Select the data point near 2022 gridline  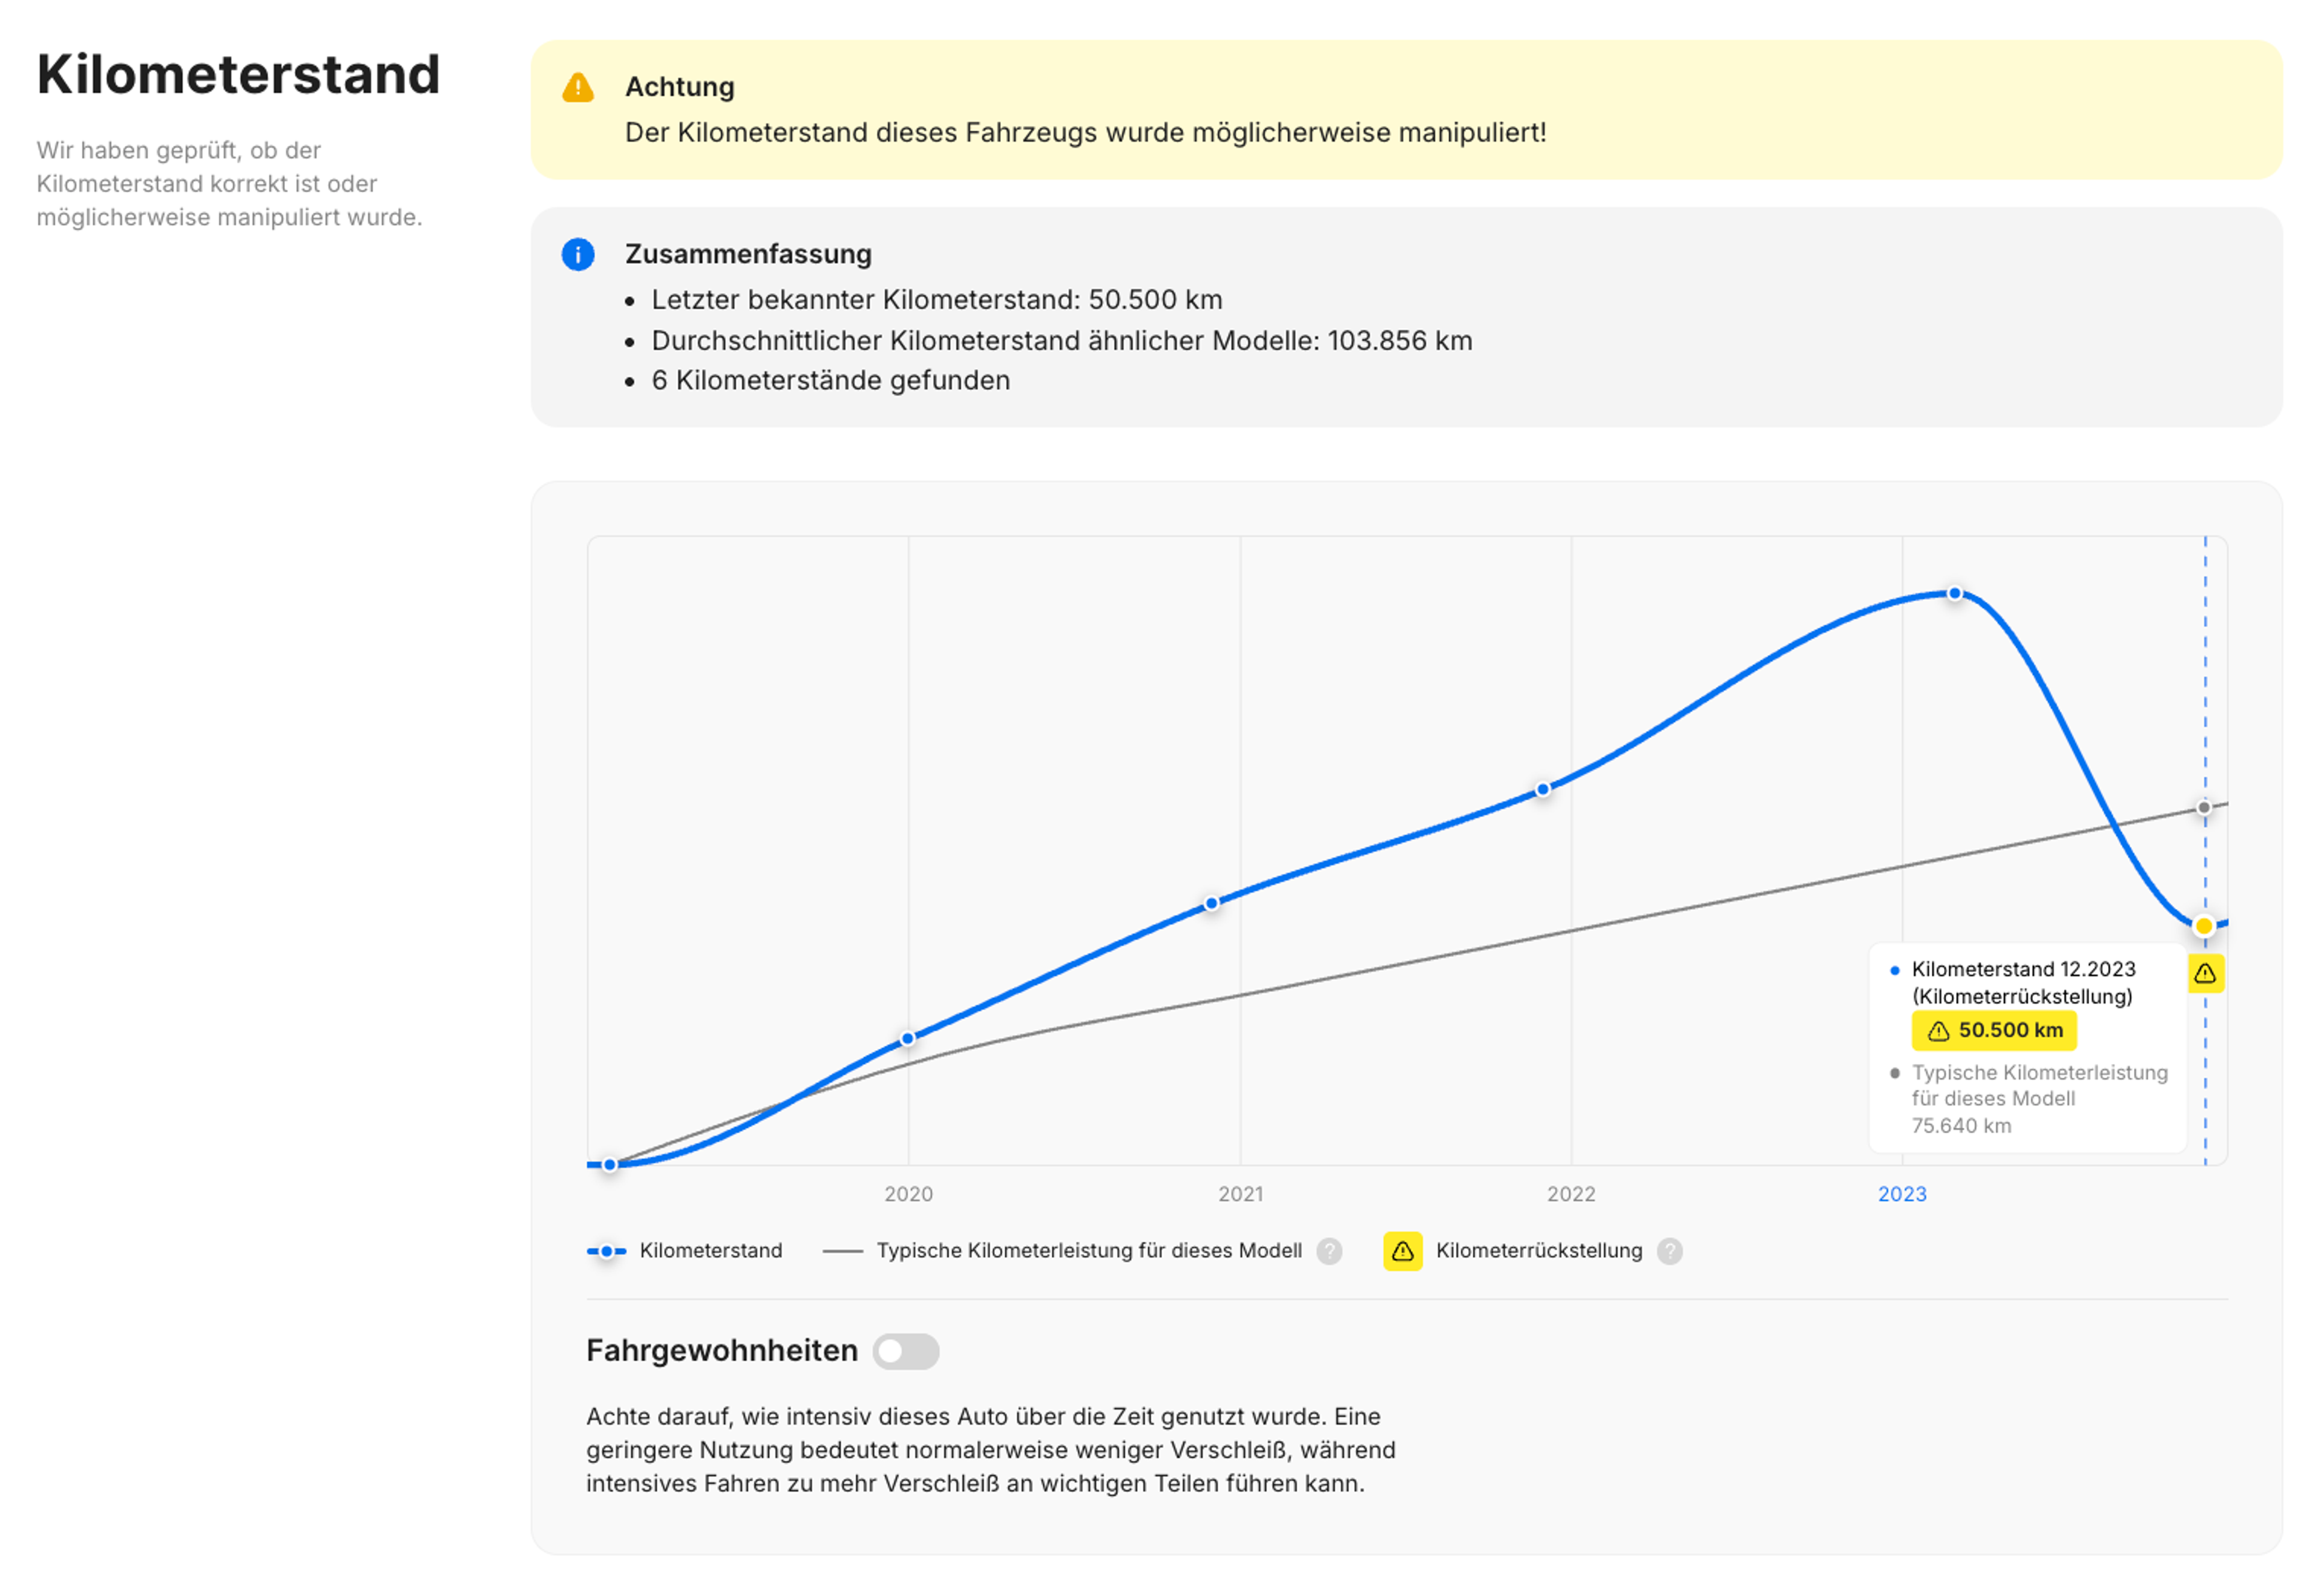tap(1543, 789)
